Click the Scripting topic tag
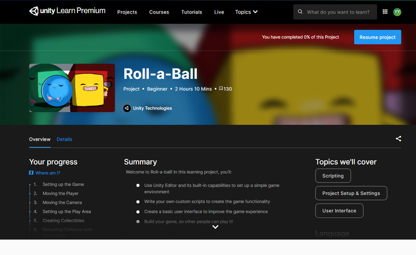 point(333,176)
